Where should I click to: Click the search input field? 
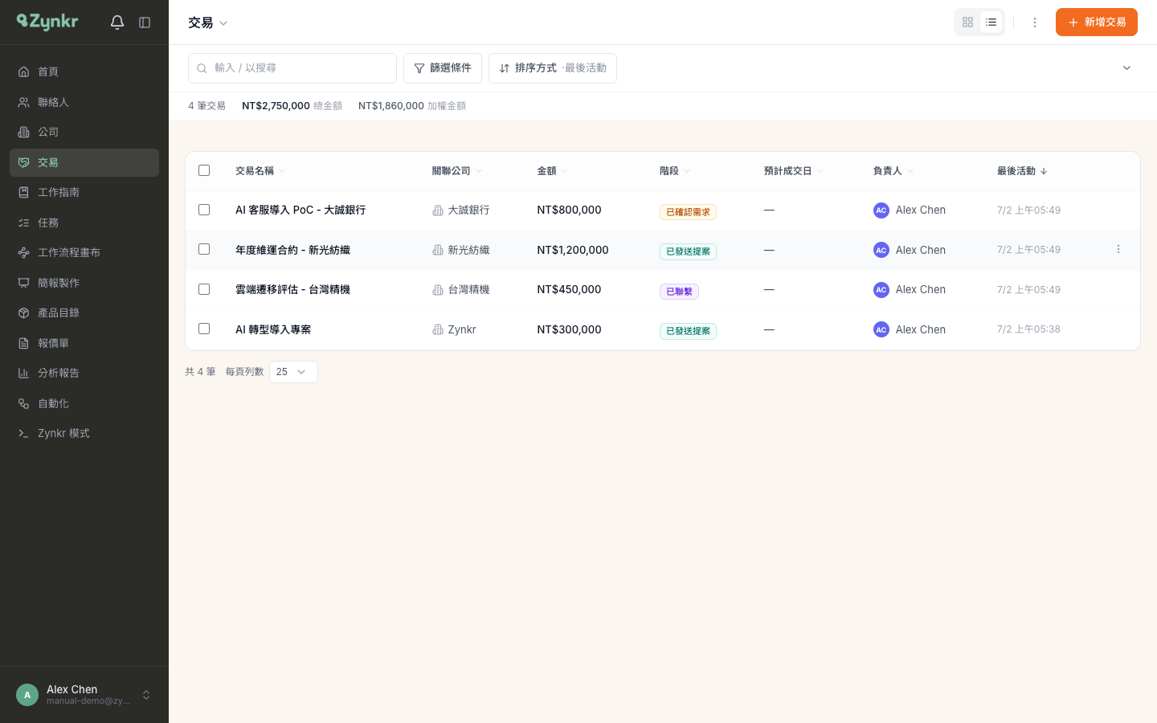(292, 68)
